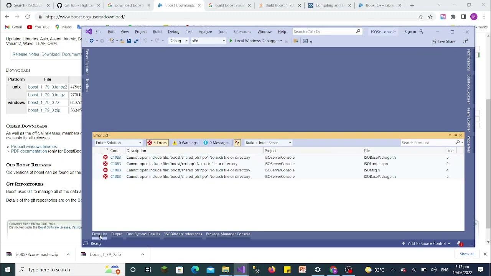Open the Debug menu
Viewport: 491px width, 276px height.
[x=173, y=31]
